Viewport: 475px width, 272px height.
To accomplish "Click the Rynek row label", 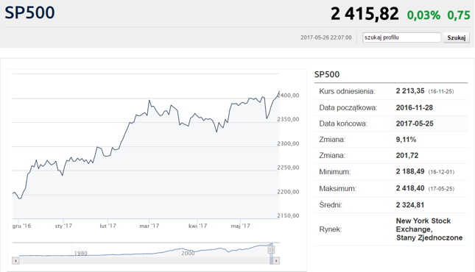I will point(330,229).
